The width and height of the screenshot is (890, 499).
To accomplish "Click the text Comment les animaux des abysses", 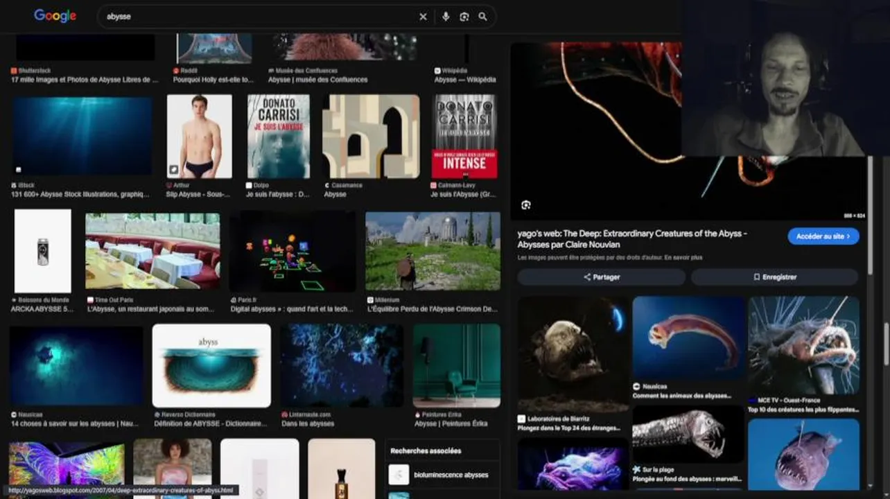I will [x=682, y=396].
